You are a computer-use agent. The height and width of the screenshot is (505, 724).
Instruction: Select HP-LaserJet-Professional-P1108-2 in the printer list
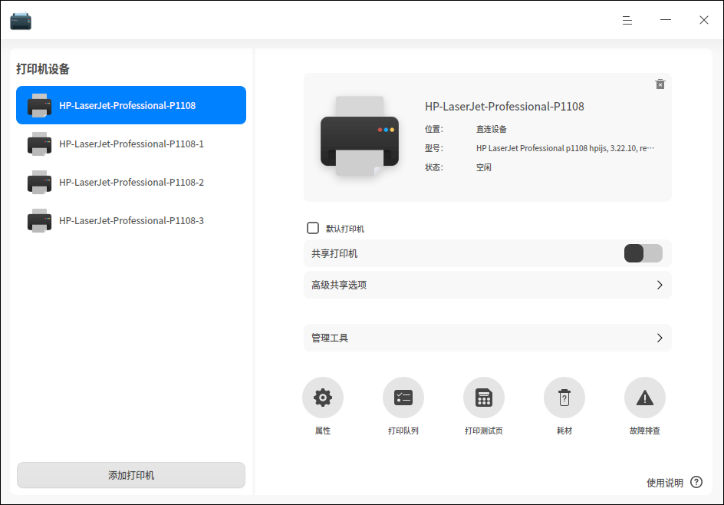coord(131,182)
